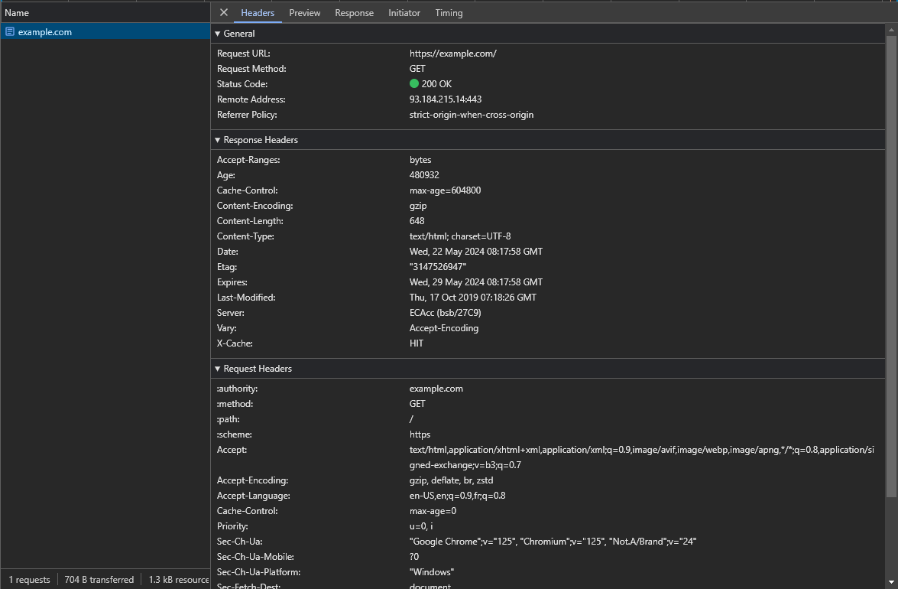Show the Initiator tab
This screenshot has width=898, height=589.
pos(404,13)
